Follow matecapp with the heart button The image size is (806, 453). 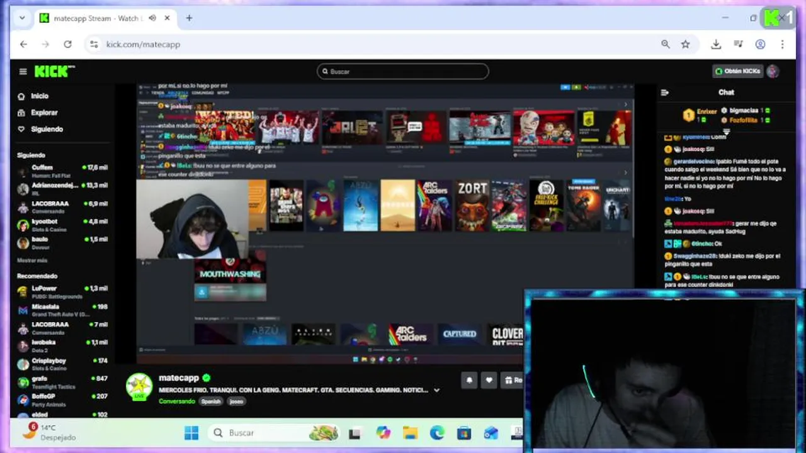(x=489, y=380)
